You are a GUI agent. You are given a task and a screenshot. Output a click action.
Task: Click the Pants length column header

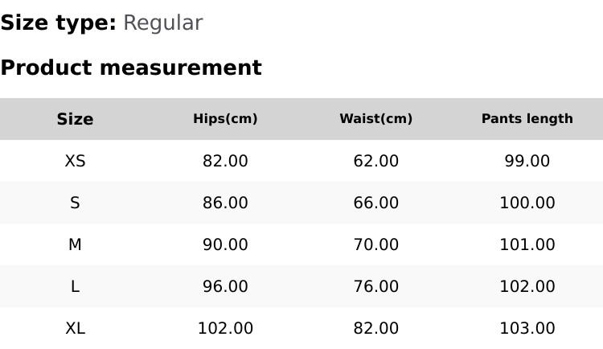527,119
